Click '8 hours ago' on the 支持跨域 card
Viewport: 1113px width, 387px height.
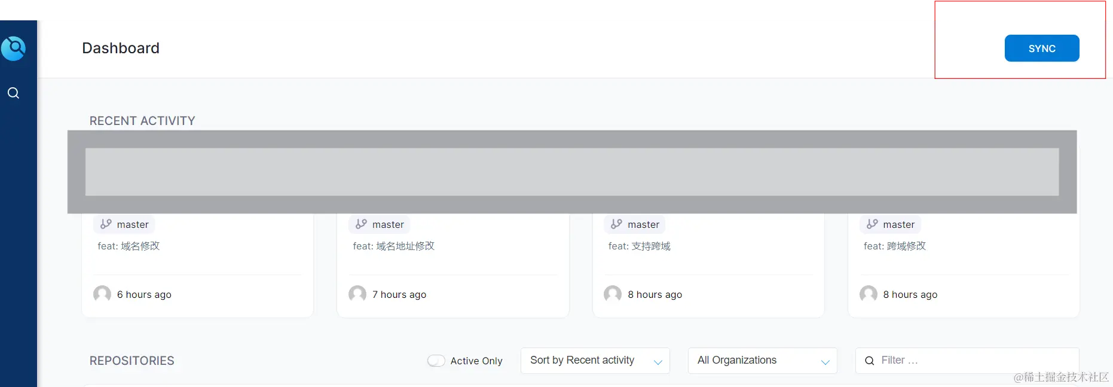(x=655, y=294)
